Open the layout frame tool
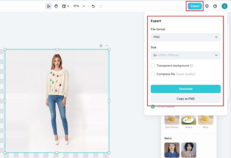Image resolution: width=231 pixels, height=158 pixels. click(x=64, y=6)
